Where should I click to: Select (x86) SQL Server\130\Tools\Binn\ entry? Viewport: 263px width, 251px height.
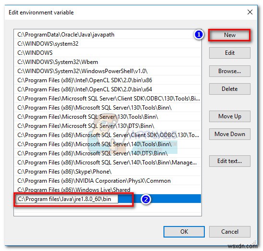pyautogui.click(x=108, y=108)
